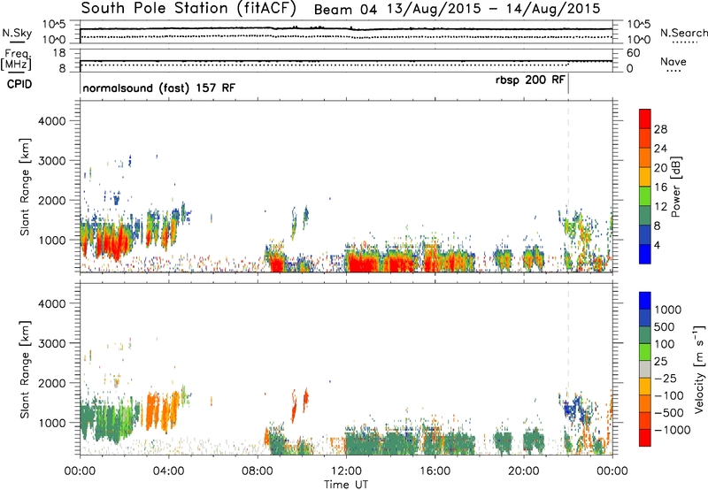Image resolution: width=708 pixels, height=490 pixels.
Task: Click the N.Sky legend label
Action: pyautogui.click(x=17, y=33)
